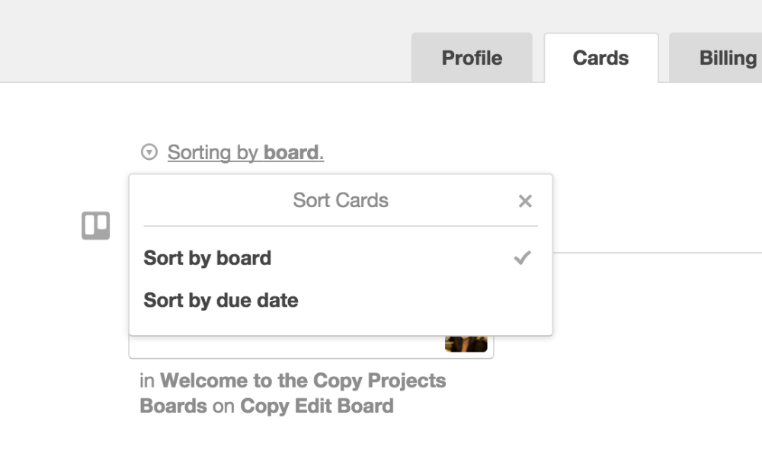Click the empty area below Sort by due date
This screenshot has width=762, height=469.
pyautogui.click(x=341, y=323)
